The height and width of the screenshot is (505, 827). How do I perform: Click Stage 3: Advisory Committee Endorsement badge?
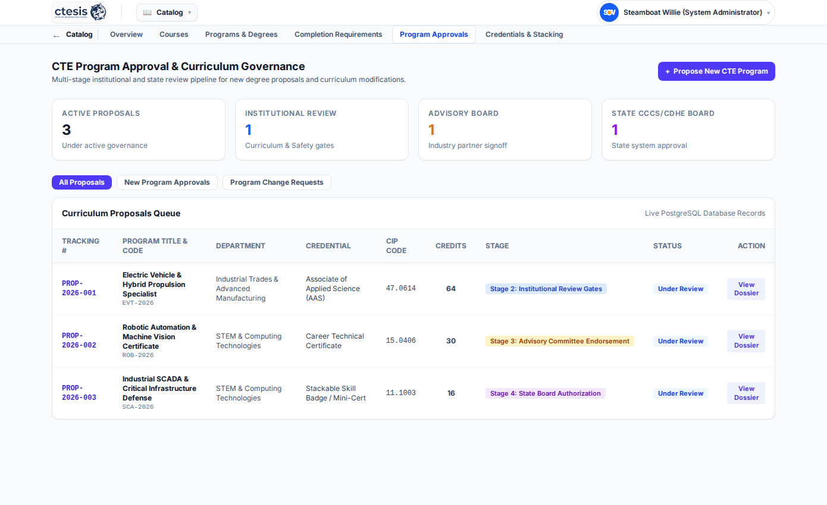pyautogui.click(x=560, y=341)
